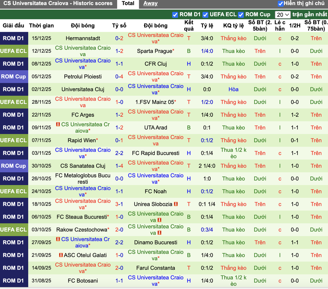This screenshot has width=328, height=289.
Task: Click the red card icon beside Unirea Slobozia
Action: tap(176, 204)
